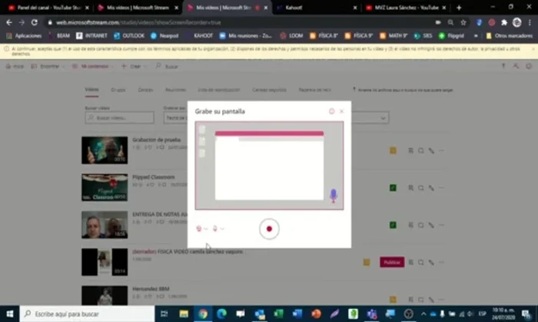The width and height of the screenshot is (538, 322).
Task: Open more options for 'Grabación de prueba'
Action: pyautogui.click(x=442, y=150)
